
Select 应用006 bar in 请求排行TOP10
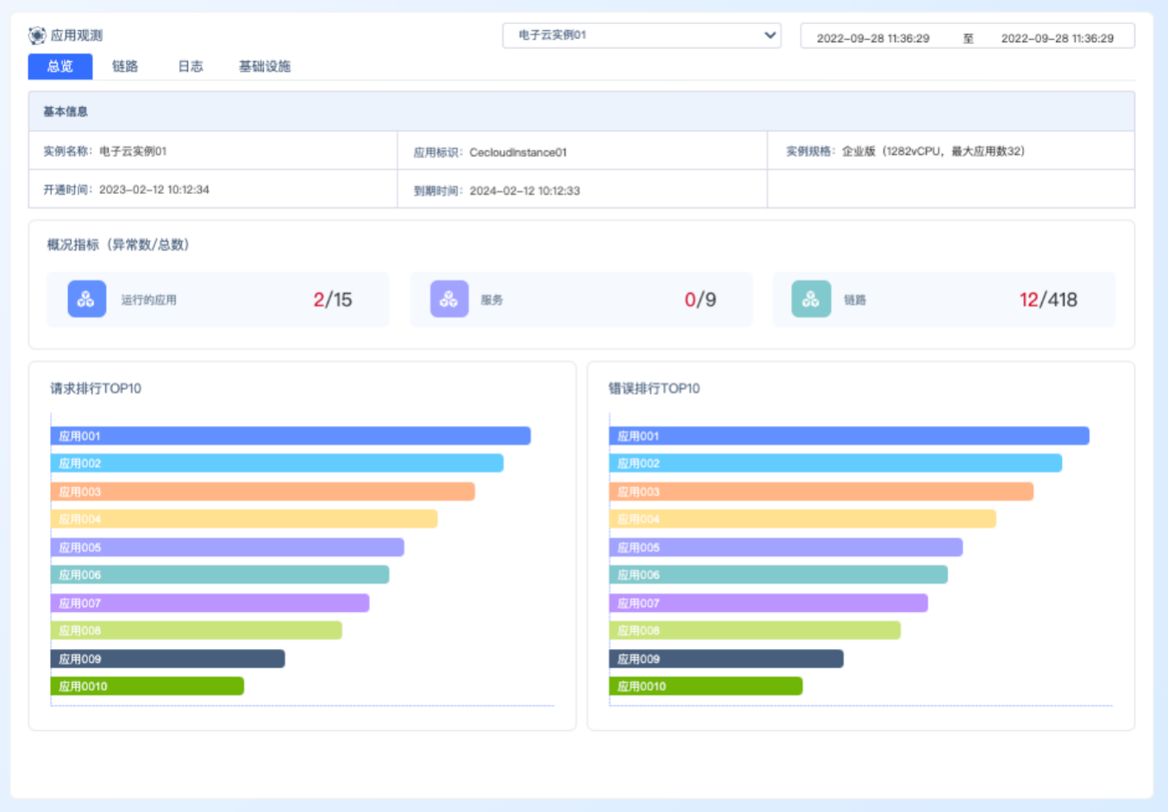click(x=220, y=575)
